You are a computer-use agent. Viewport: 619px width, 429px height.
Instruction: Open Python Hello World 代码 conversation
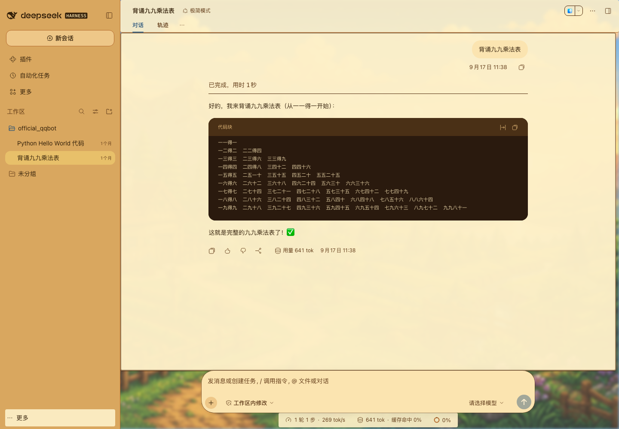60,143
